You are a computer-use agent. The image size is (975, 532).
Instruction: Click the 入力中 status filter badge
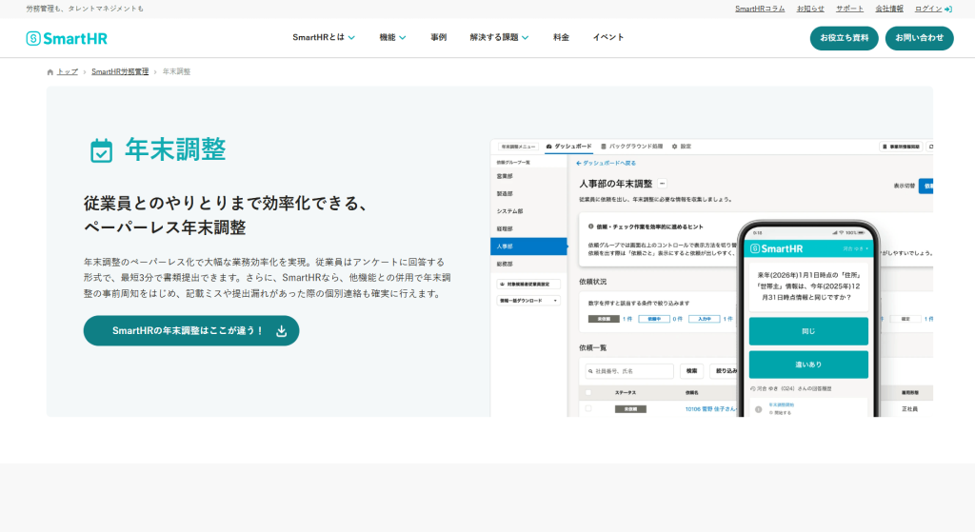coord(705,320)
